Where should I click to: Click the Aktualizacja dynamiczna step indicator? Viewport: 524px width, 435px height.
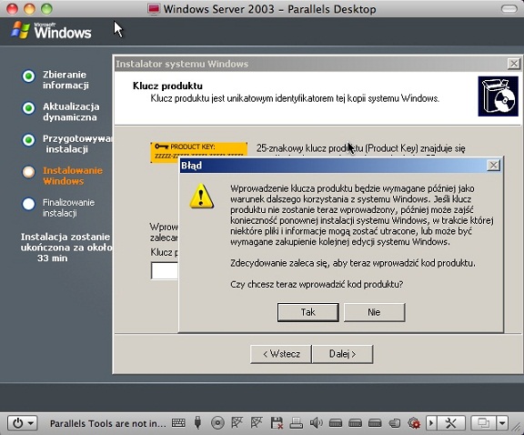click(29, 108)
